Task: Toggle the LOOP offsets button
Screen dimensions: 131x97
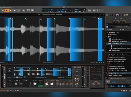Action: click(41, 84)
